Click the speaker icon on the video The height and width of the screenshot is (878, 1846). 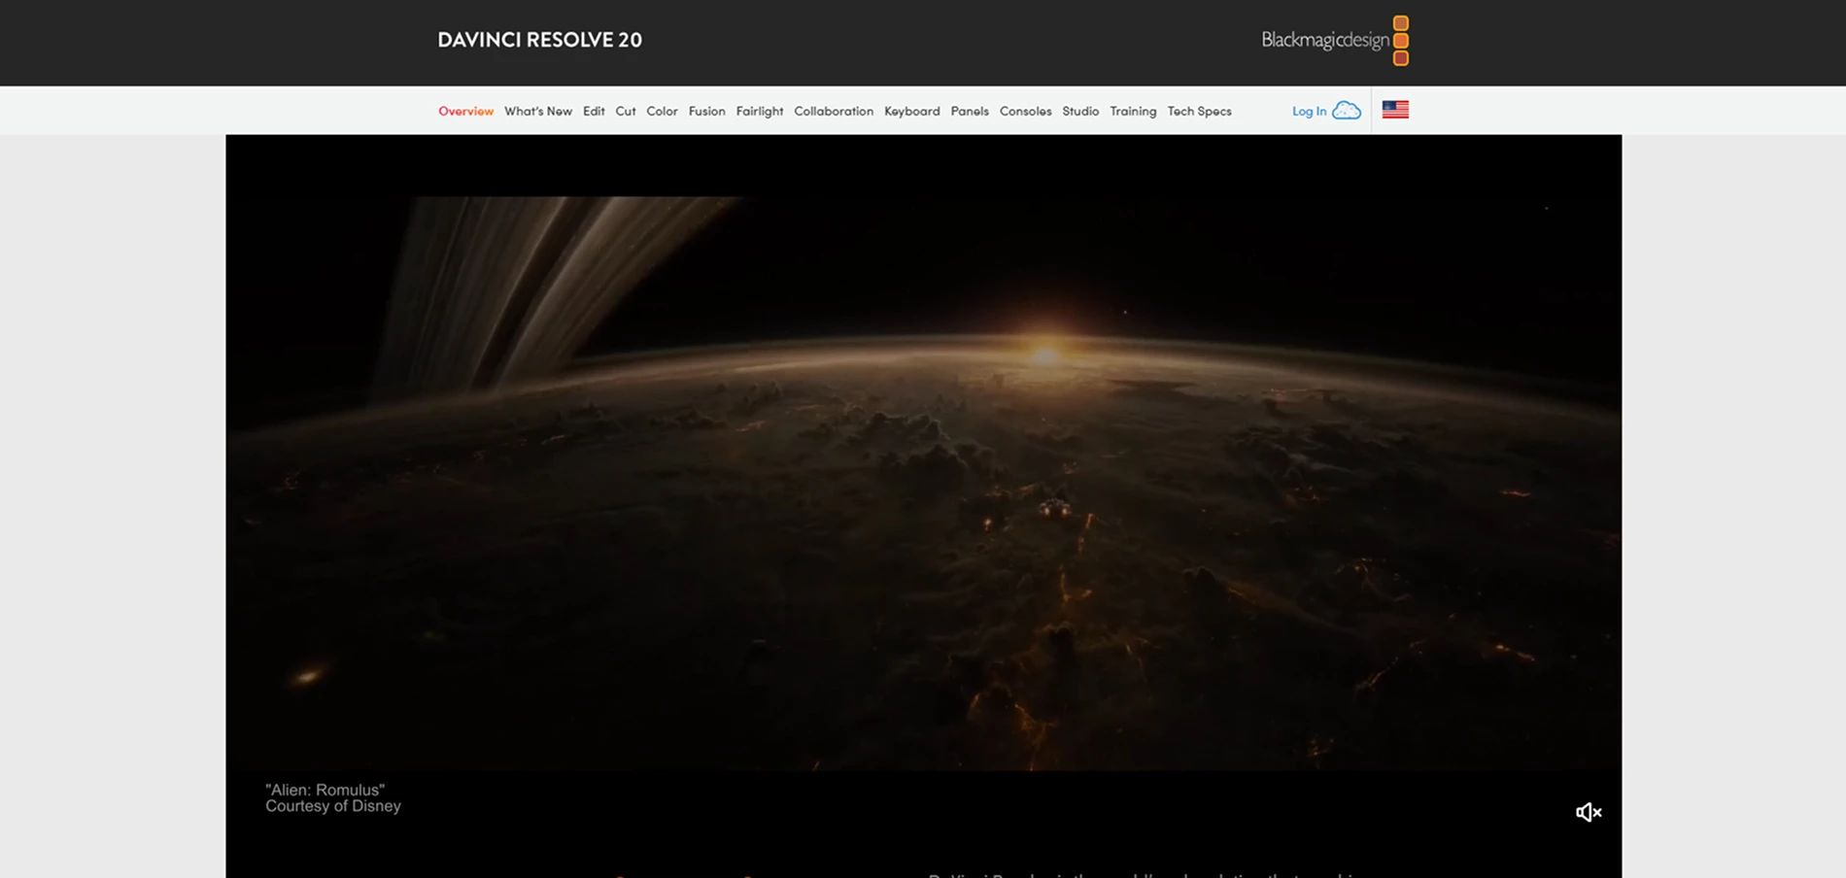click(1588, 812)
